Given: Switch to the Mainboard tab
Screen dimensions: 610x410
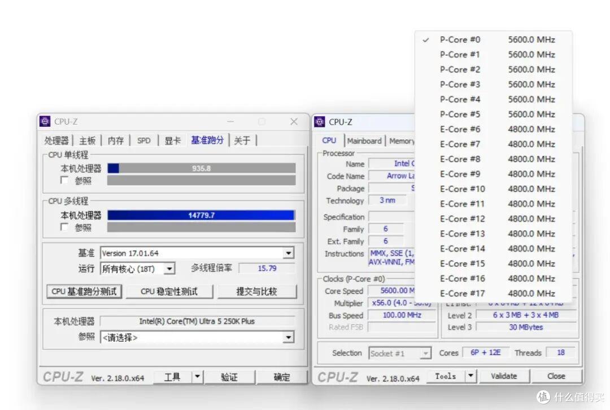Looking at the screenshot, I should pyautogui.click(x=364, y=141).
